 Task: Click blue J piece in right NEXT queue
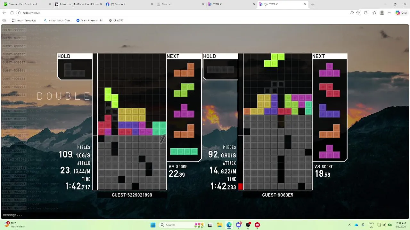330,111
